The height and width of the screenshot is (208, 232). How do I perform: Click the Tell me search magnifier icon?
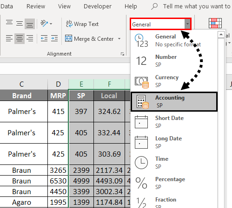(154, 6)
